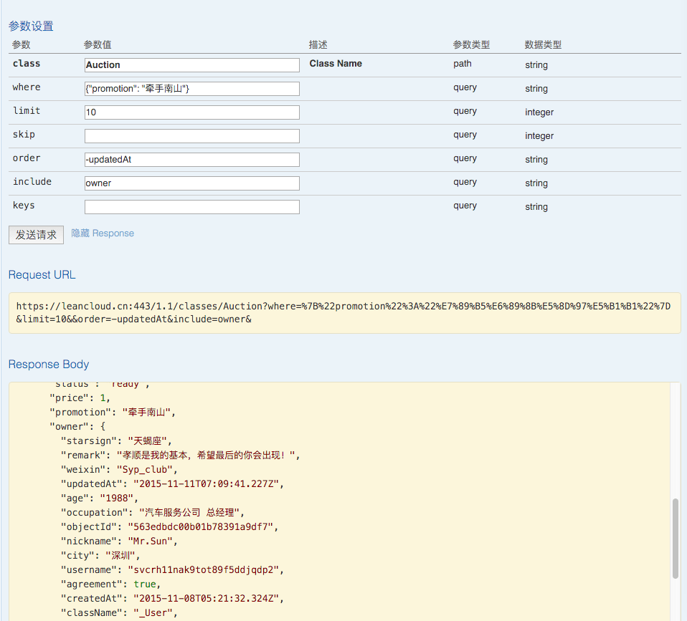Click the path parameter type cell
The width and height of the screenshot is (687, 621).
coord(463,64)
